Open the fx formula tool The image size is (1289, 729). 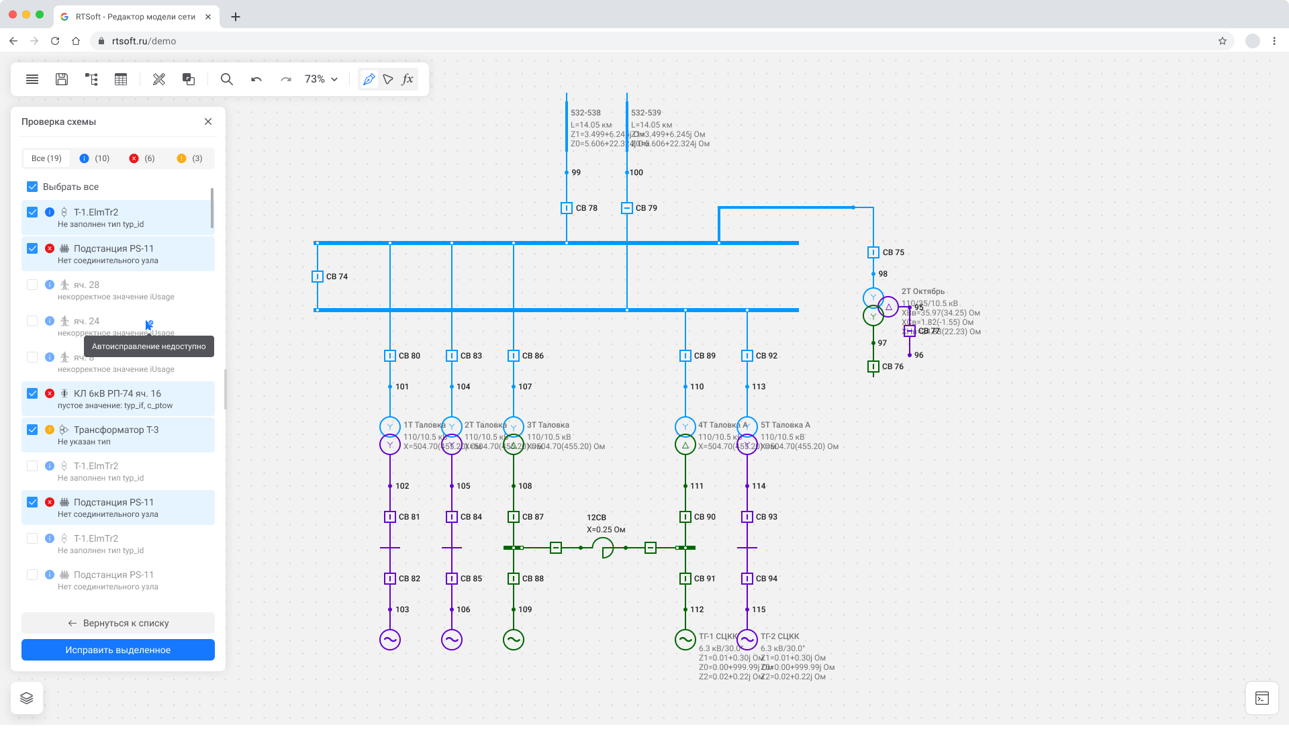[x=408, y=79]
